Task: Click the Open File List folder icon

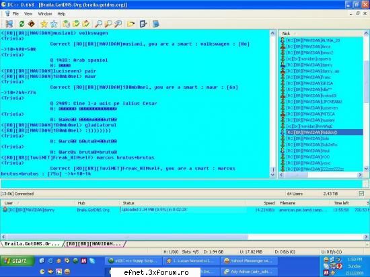Action: click(131, 24)
